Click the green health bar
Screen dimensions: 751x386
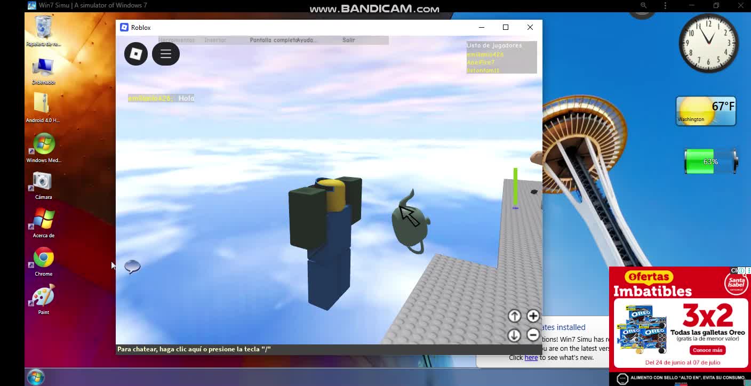tap(515, 188)
